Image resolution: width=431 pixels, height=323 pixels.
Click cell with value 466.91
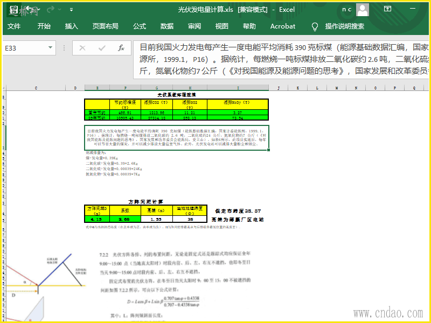coord(126,113)
